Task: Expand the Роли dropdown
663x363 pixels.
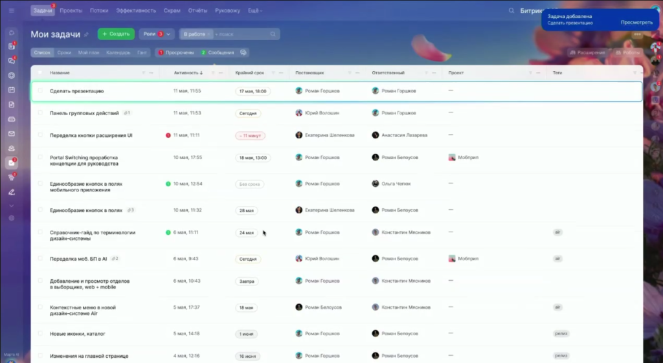Action: tap(156, 34)
